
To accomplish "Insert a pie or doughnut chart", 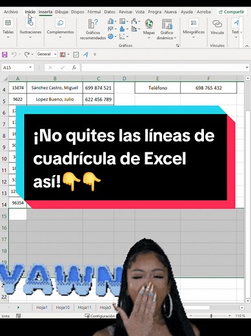I will click(112, 36).
